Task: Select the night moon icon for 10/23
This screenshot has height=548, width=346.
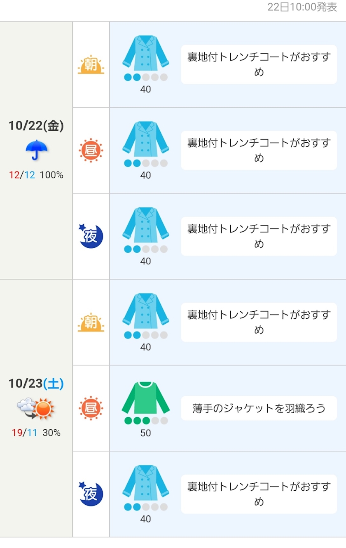Action: tap(91, 494)
